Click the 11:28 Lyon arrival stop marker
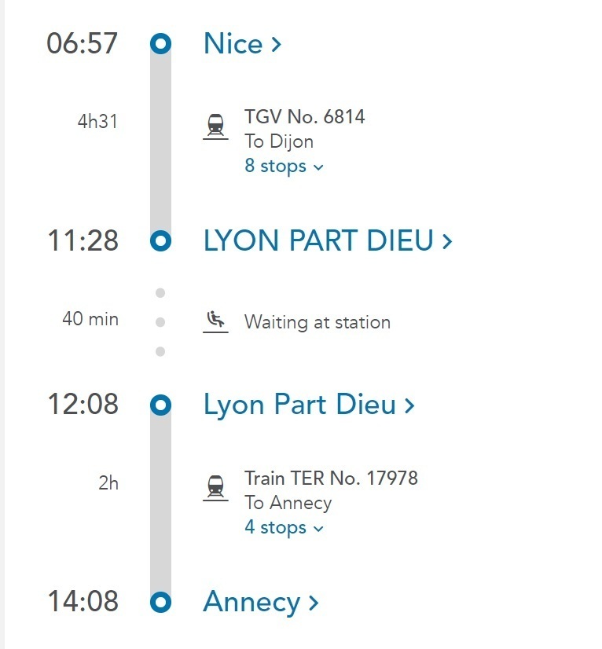Screen dimensions: 602x649 coord(160,241)
